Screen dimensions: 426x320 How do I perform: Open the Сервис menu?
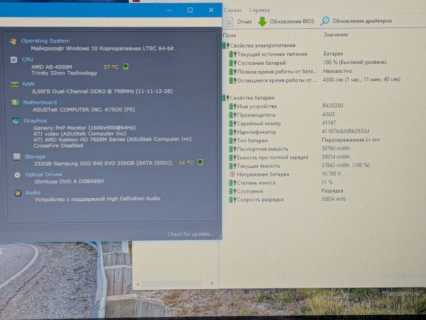(233, 10)
